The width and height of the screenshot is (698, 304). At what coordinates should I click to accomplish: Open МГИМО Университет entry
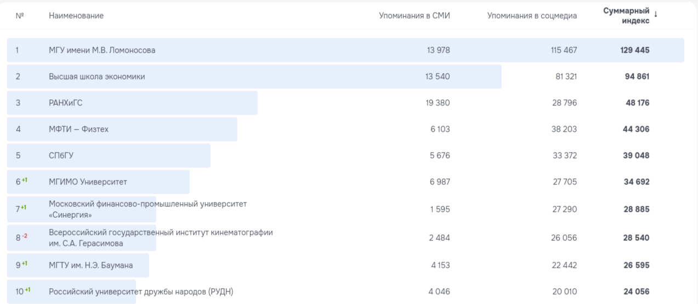[88, 182]
